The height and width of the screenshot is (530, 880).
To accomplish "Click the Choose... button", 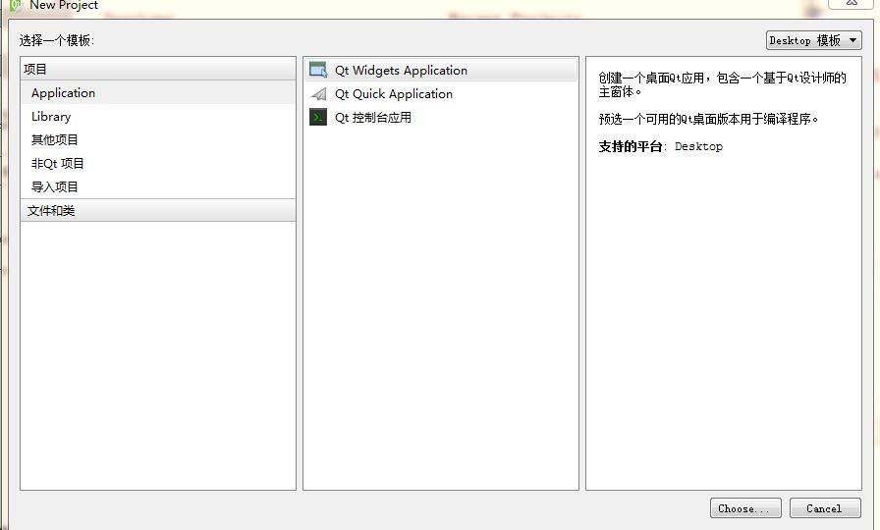I will pyautogui.click(x=745, y=508).
